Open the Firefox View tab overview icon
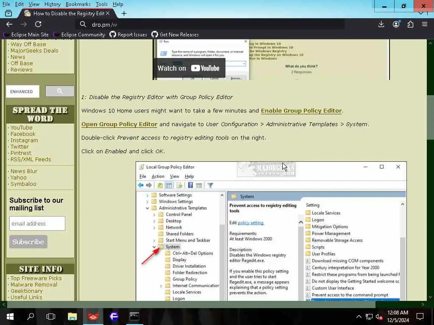Screen dimensions: 434x325 coord(8,13)
